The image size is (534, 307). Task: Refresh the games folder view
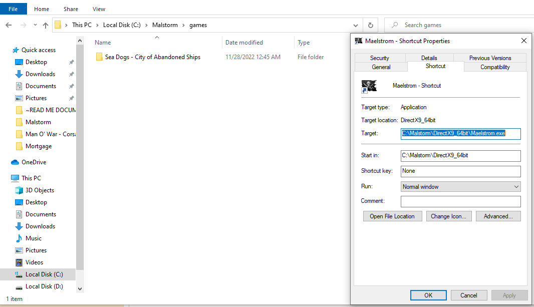tap(371, 25)
